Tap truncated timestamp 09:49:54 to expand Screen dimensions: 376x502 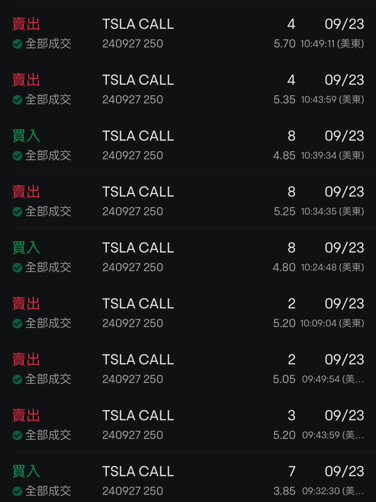click(333, 379)
